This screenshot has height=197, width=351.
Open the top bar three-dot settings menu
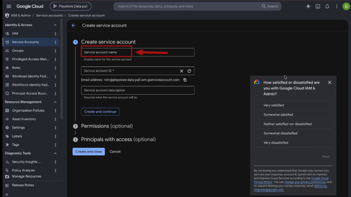point(337,6)
